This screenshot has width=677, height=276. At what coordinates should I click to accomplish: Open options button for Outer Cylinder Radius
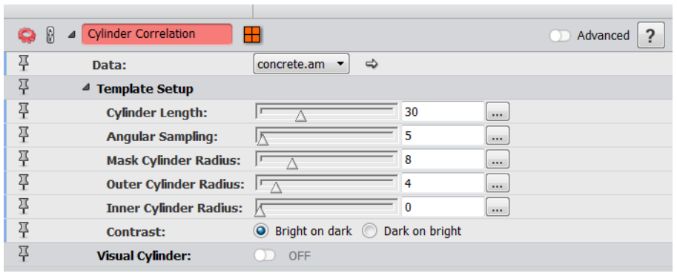pyautogui.click(x=498, y=183)
